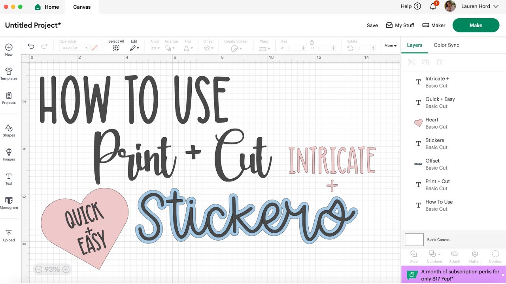Open the Templates panel

pyautogui.click(x=9, y=74)
